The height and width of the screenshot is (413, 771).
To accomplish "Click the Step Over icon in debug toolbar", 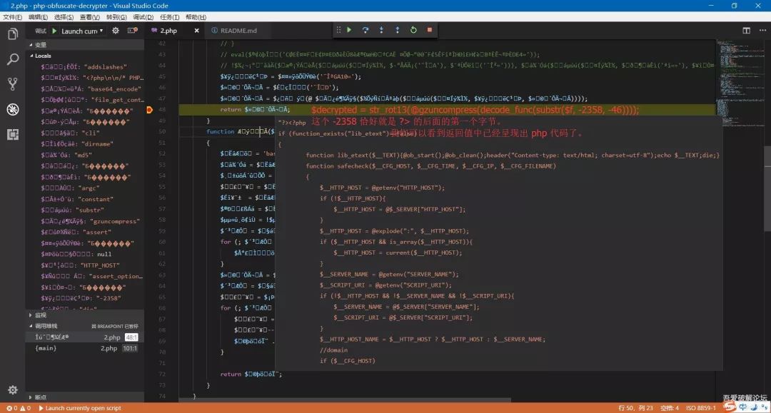I will coord(365,30).
